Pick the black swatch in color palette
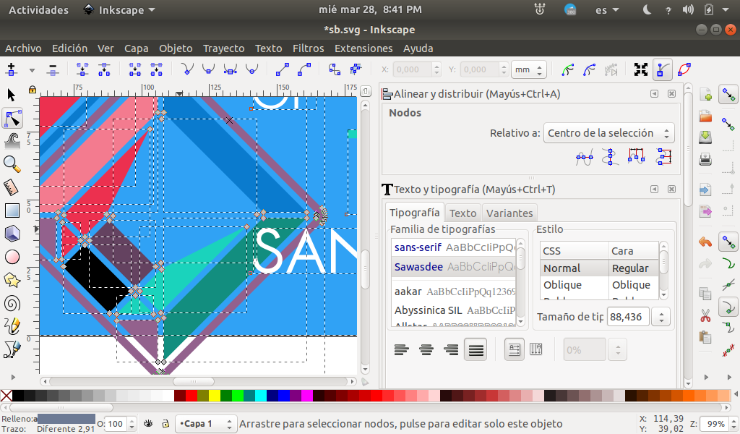The image size is (740, 434). pyautogui.click(x=18, y=396)
